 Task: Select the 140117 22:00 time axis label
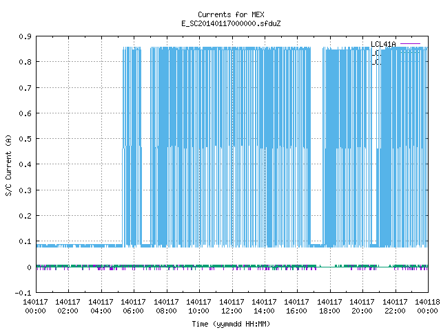(x=395, y=307)
